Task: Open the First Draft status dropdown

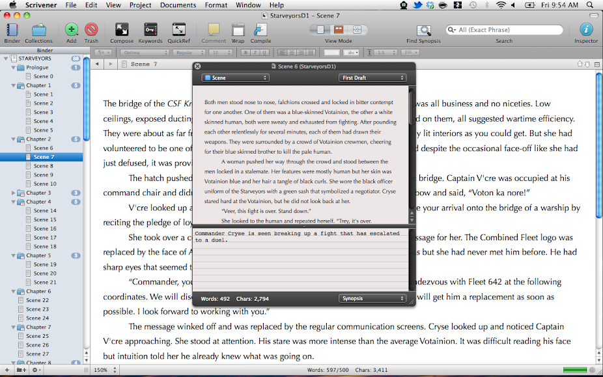Action: pos(372,77)
